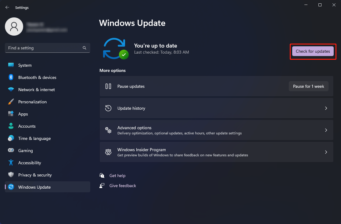Click the Time & language clock icon
The height and width of the screenshot is (224, 341).
(x=11, y=138)
